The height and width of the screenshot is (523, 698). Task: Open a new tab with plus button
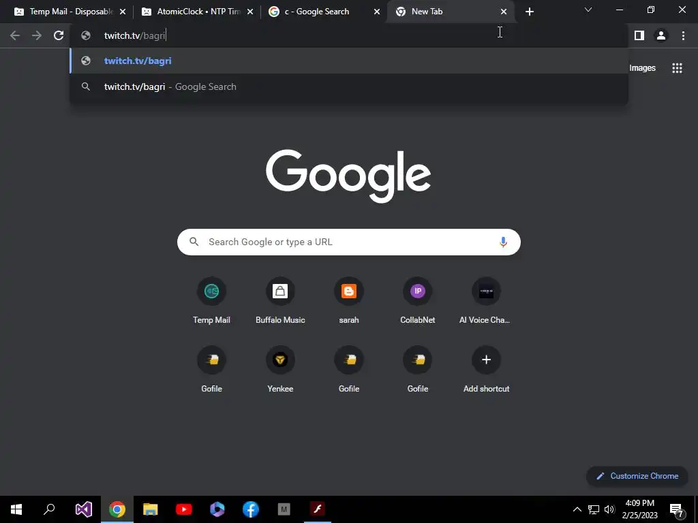point(529,12)
